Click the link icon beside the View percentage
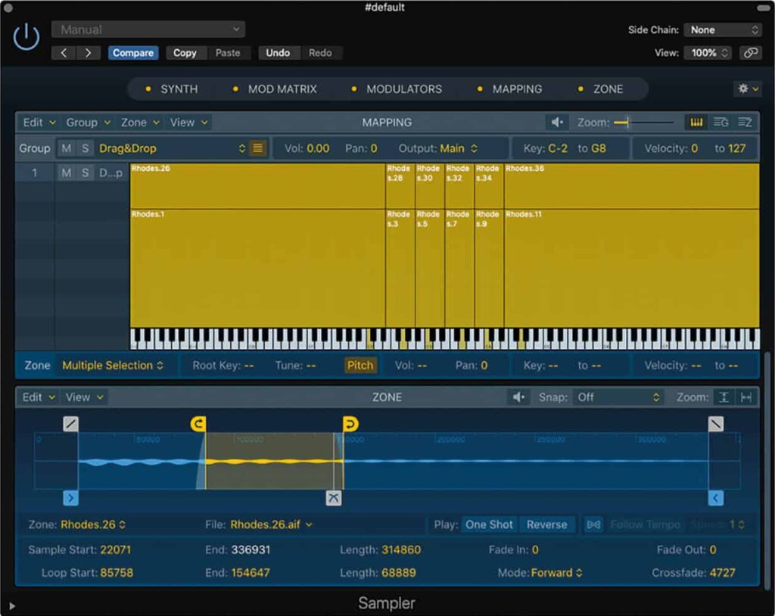Image resolution: width=775 pixels, height=616 pixels. click(x=751, y=53)
